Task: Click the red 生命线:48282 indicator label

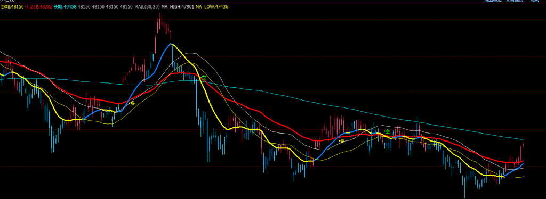Action: click(x=38, y=7)
